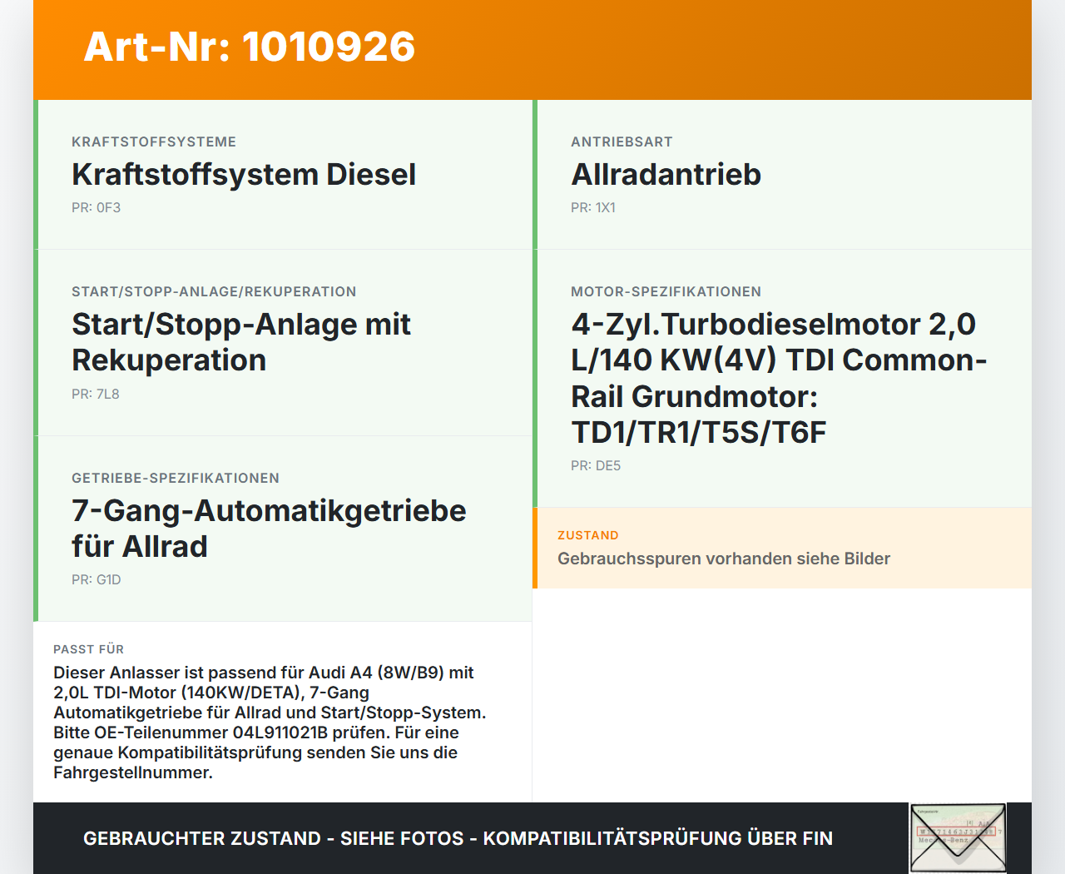
Task: Select the ANTRIEBSART label
Action: [x=622, y=142]
